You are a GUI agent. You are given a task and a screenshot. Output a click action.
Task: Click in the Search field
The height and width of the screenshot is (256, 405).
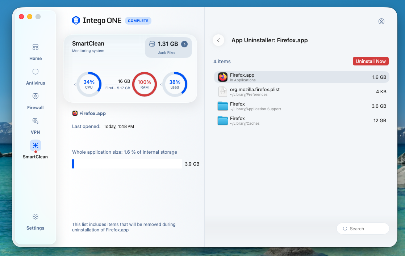(363, 229)
